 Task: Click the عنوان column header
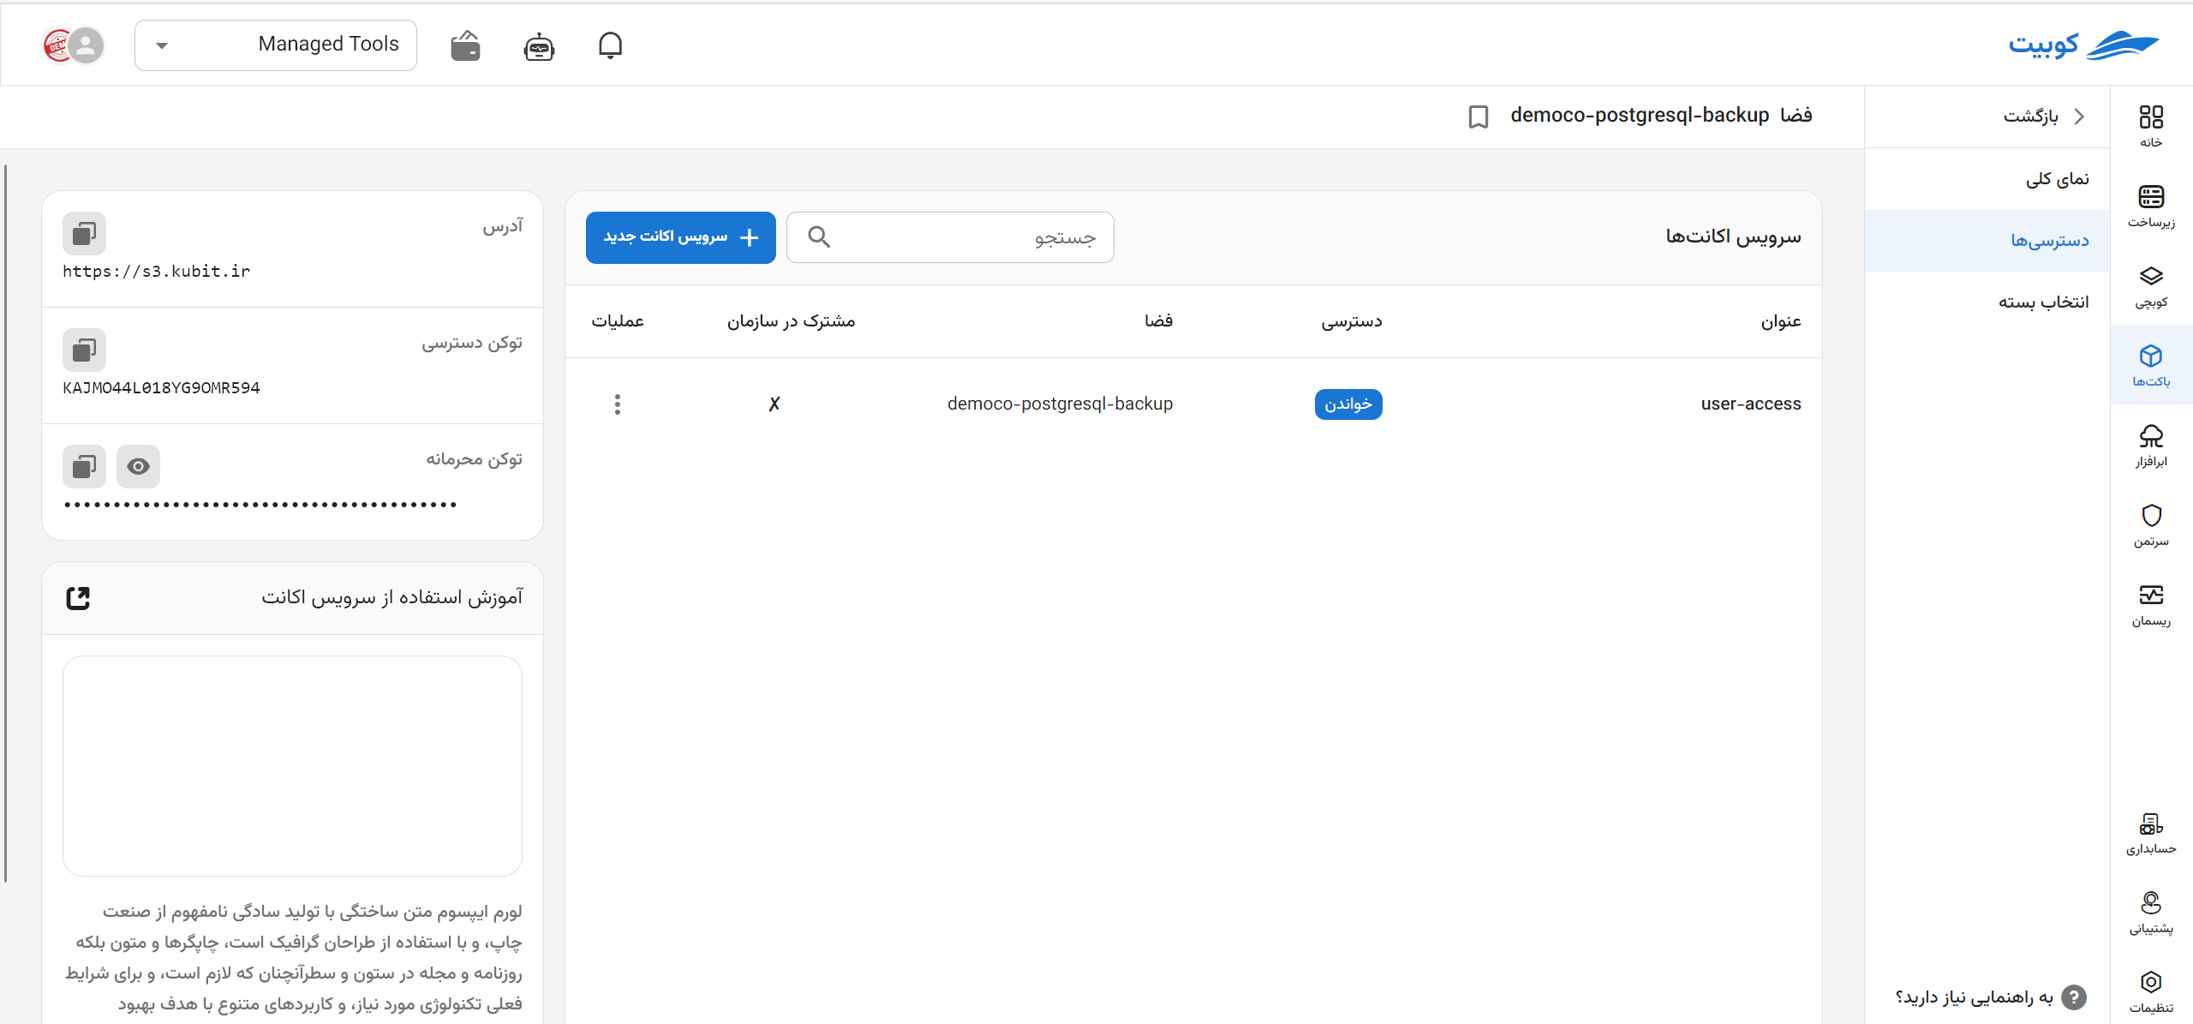[x=1781, y=321]
